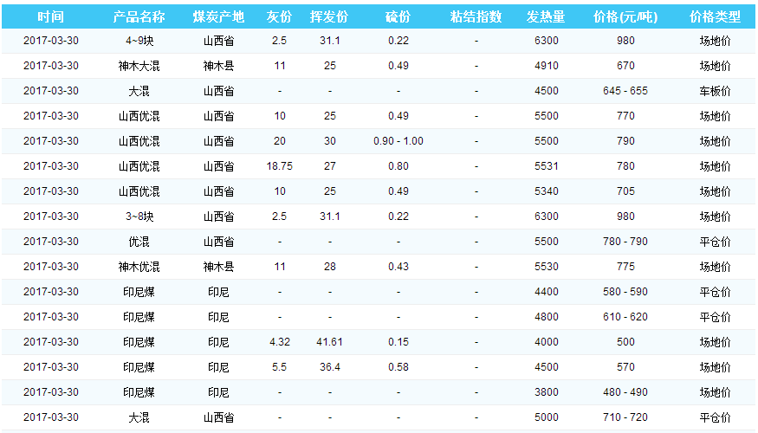The image size is (758, 433).
Task: Select the 价格类型 column header
Action: [715, 16]
